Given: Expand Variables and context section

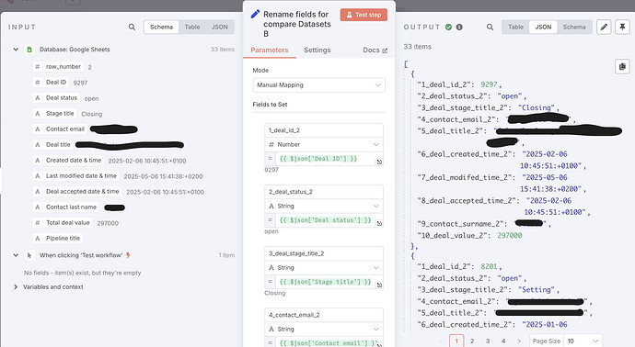Looking at the screenshot, I should (16, 286).
